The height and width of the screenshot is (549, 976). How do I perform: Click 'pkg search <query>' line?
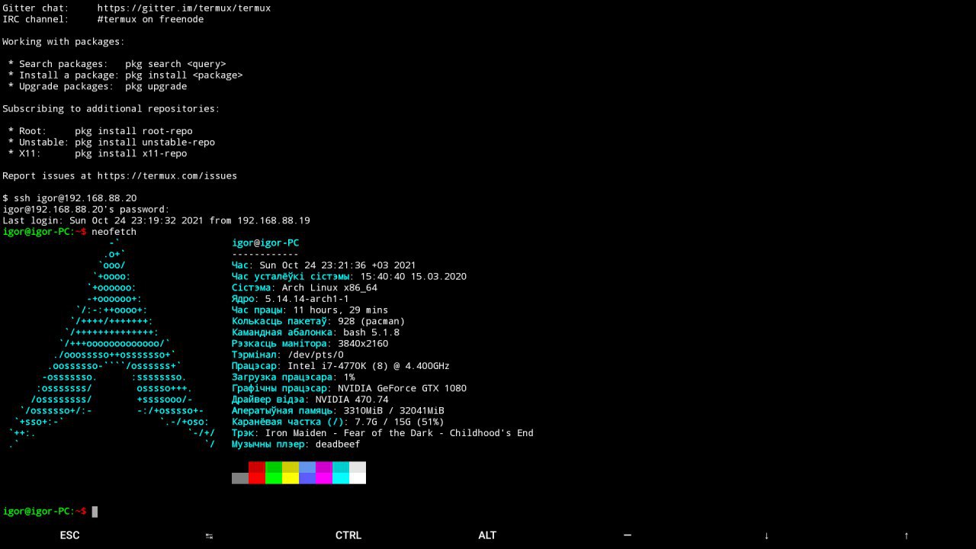(117, 64)
